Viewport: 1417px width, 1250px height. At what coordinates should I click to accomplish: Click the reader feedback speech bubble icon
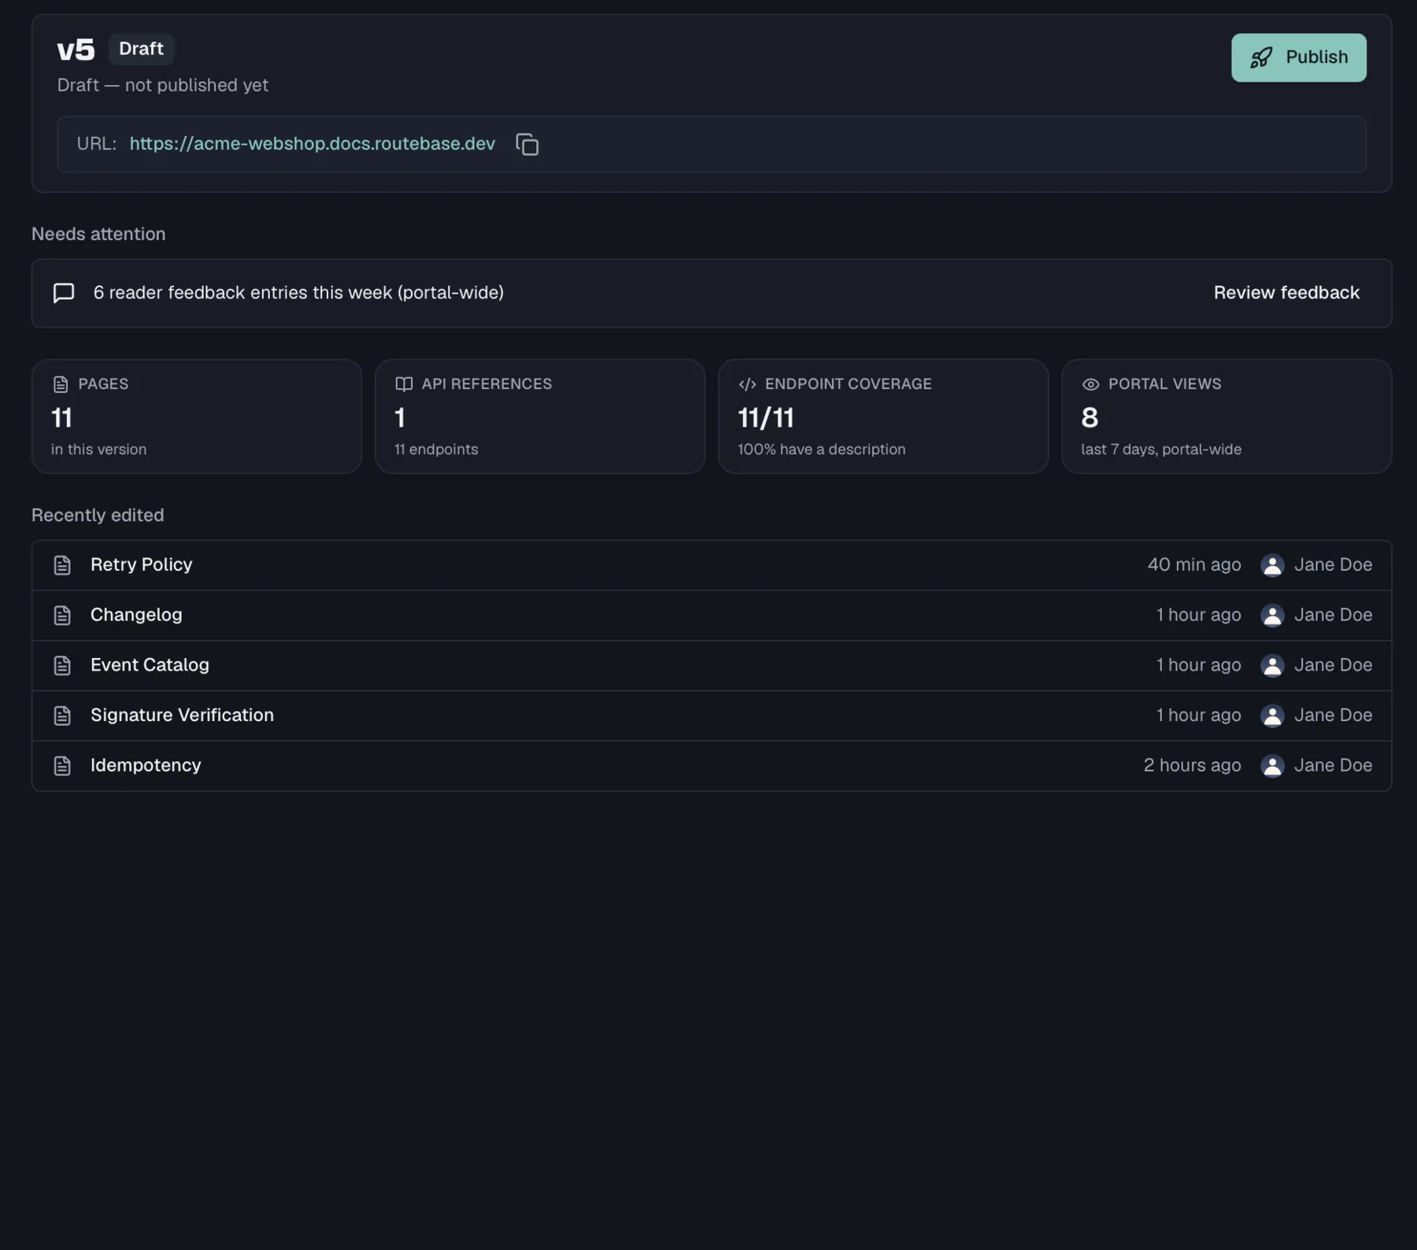[x=64, y=293]
